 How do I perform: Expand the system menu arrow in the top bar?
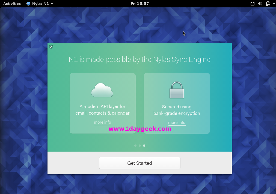pos(274,4)
